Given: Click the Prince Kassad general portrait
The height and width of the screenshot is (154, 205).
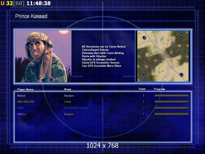Looking at the screenshot, I should [x=43, y=56].
